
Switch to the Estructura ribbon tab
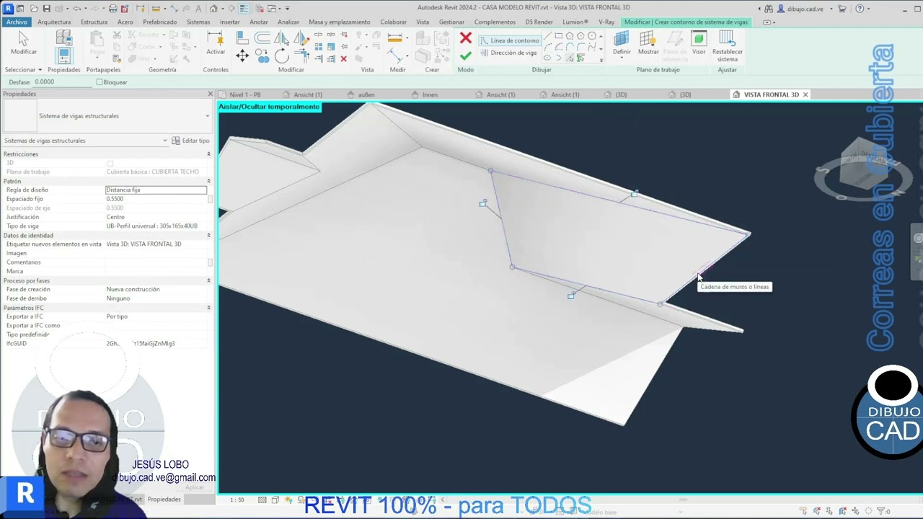point(94,22)
